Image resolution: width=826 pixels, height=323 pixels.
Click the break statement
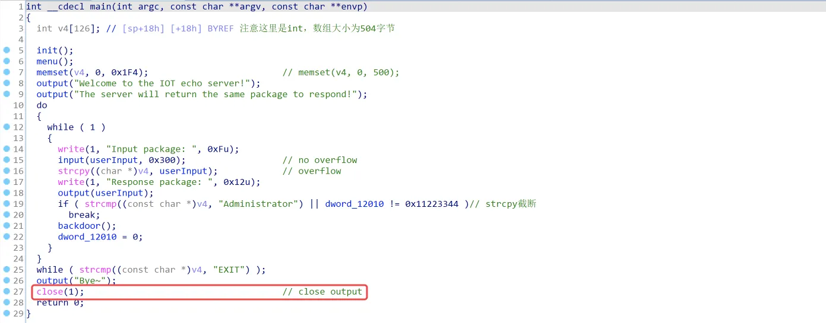(85, 215)
